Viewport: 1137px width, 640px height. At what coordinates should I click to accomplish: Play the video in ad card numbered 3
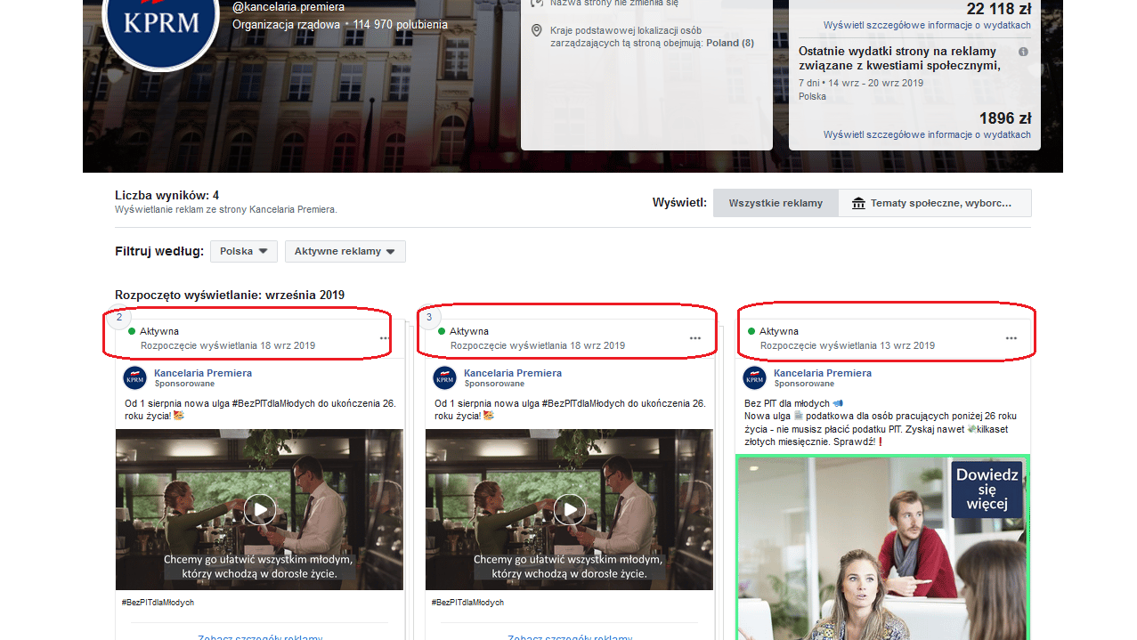point(570,510)
